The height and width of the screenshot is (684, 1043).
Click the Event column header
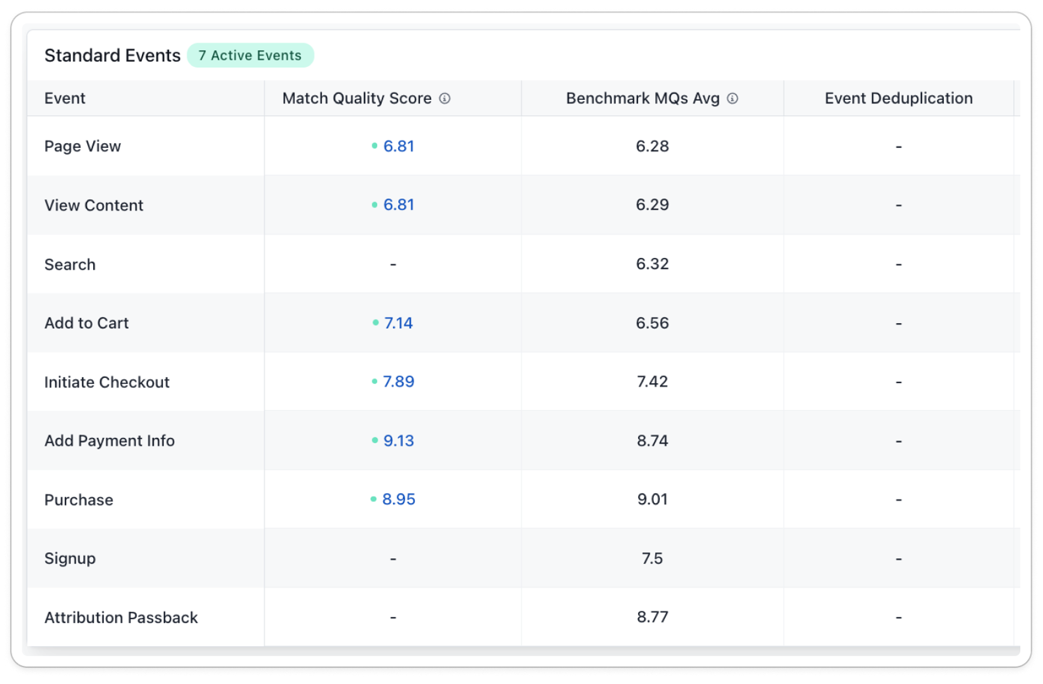point(65,99)
